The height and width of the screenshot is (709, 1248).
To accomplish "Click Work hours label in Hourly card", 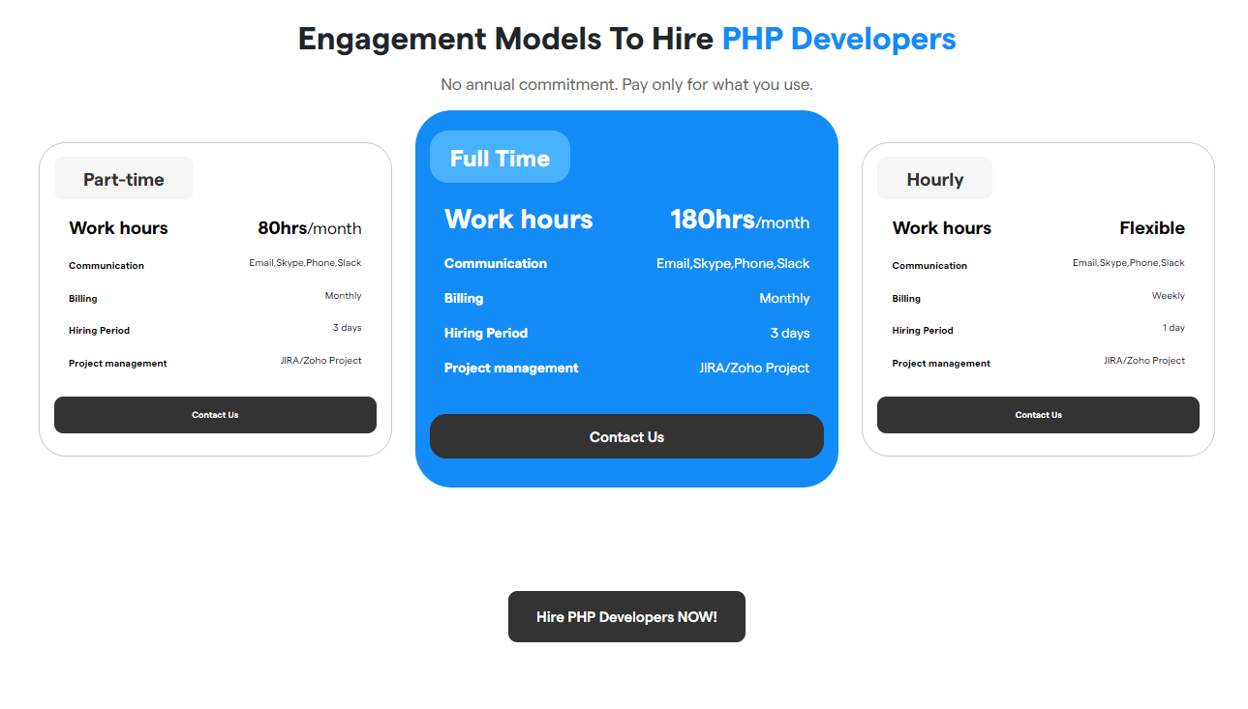I will [941, 228].
